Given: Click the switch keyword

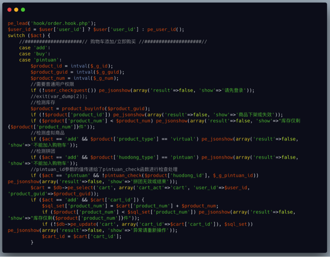Looking at the screenshot, I should (16, 35).
